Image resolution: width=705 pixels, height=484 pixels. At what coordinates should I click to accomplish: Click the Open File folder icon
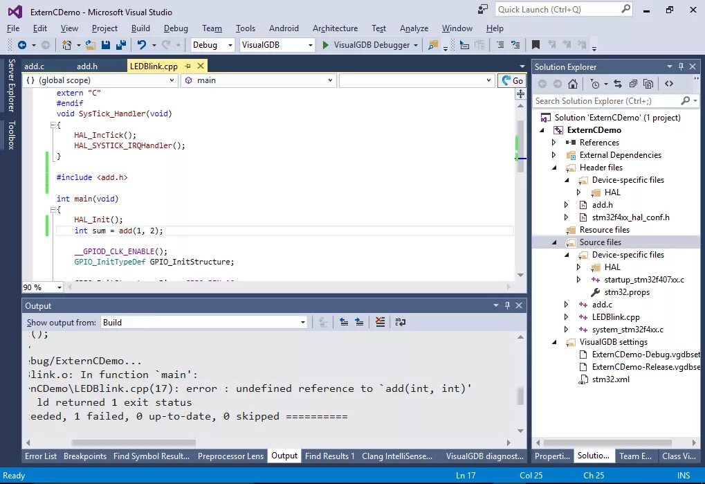coord(91,45)
